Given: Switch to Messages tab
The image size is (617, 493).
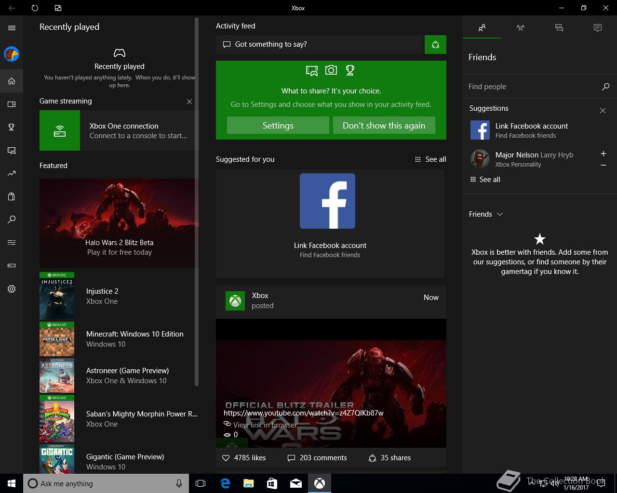Looking at the screenshot, I should [x=559, y=28].
